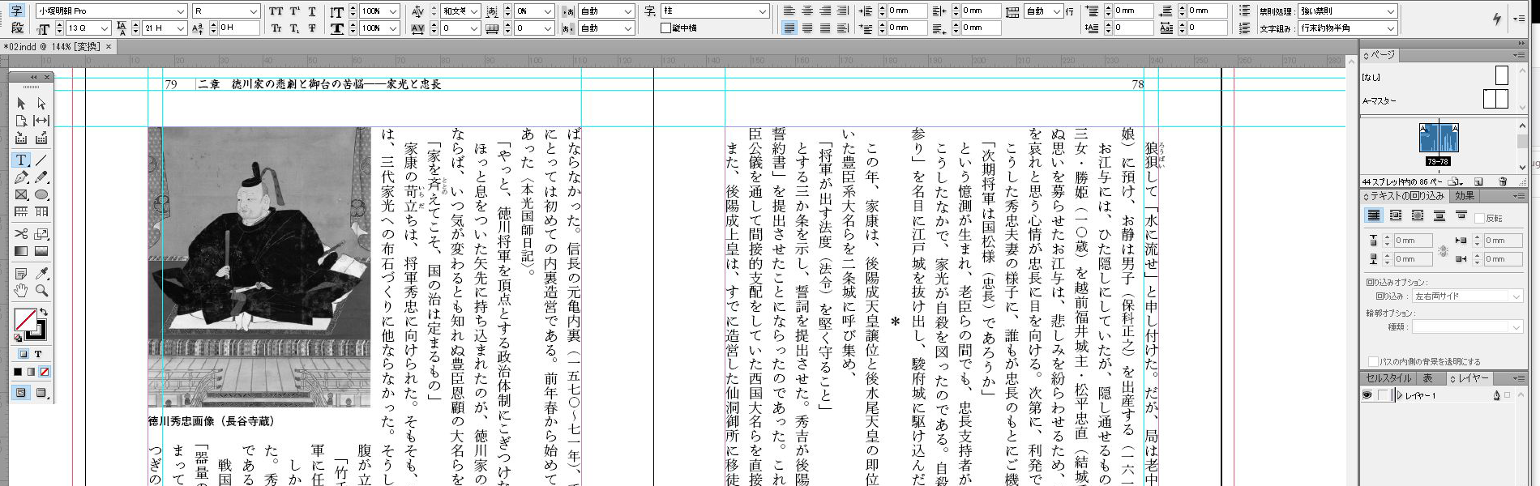Viewport: 1540px width, 486px height.
Task: Apply black color swatch button
Action: point(18,372)
